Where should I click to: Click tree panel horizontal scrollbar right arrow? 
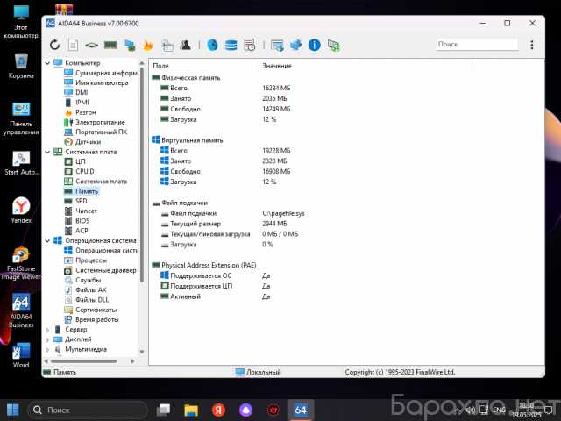click(132, 361)
